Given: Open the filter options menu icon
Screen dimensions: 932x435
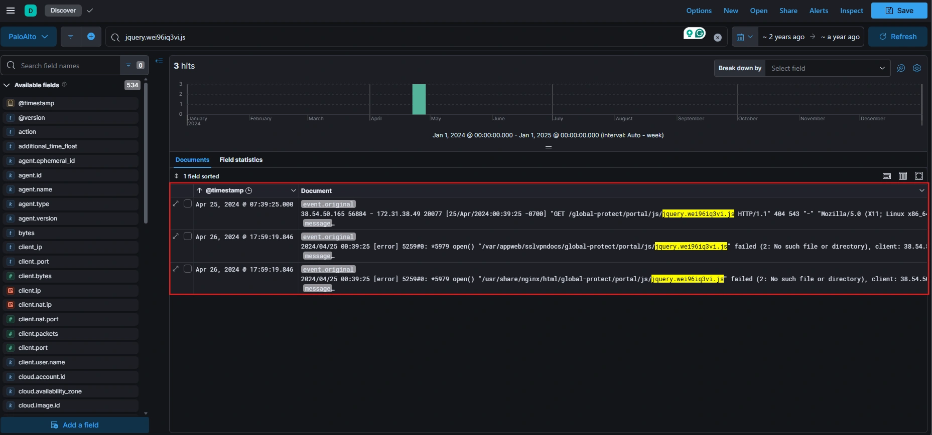Looking at the screenshot, I should click(x=71, y=37).
